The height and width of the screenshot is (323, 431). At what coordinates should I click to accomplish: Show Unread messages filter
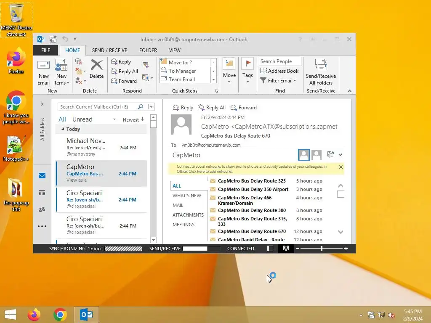(82, 119)
